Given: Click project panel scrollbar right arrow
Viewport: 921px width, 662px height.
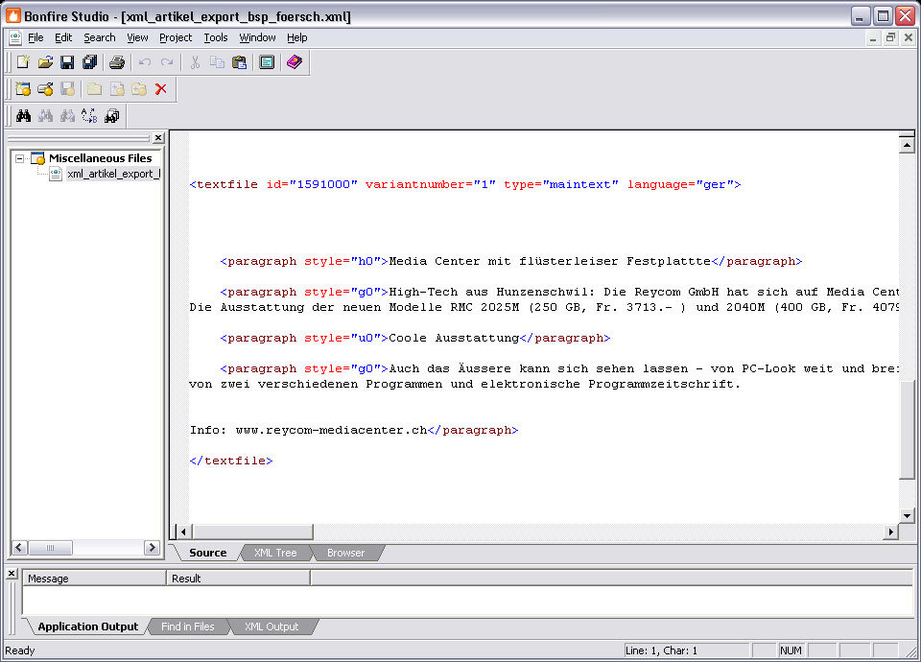Looking at the screenshot, I should (152, 548).
